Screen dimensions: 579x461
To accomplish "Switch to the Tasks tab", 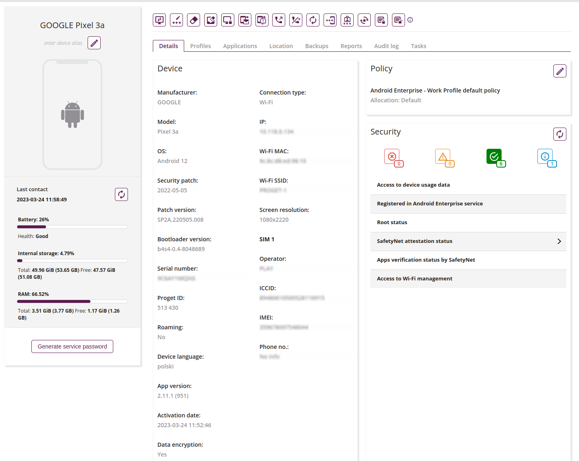I will click(x=418, y=46).
